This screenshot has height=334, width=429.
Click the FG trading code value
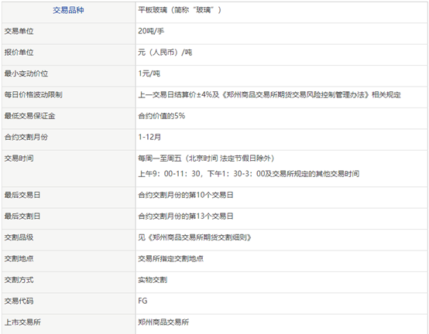pos(142,301)
